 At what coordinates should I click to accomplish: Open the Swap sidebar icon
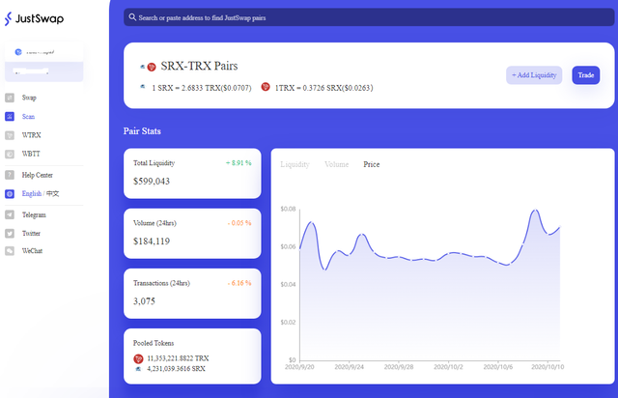(10, 98)
